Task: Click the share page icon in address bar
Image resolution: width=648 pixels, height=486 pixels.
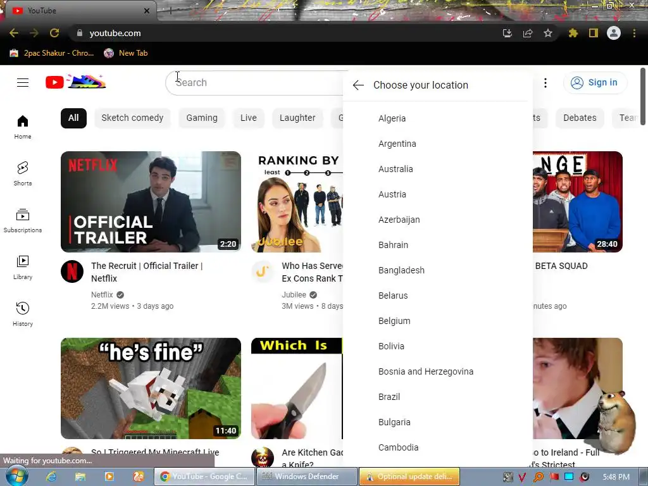Action: [x=528, y=33]
